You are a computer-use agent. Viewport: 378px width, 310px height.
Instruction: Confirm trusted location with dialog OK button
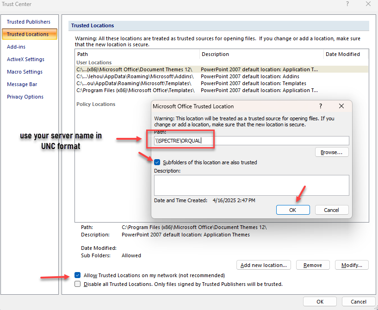click(293, 210)
